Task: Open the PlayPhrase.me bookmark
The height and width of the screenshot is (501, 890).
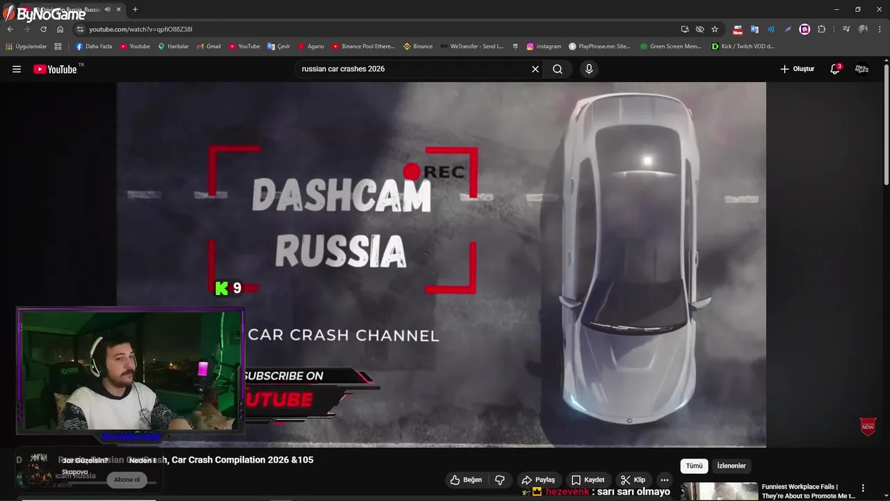Action: click(x=599, y=47)
